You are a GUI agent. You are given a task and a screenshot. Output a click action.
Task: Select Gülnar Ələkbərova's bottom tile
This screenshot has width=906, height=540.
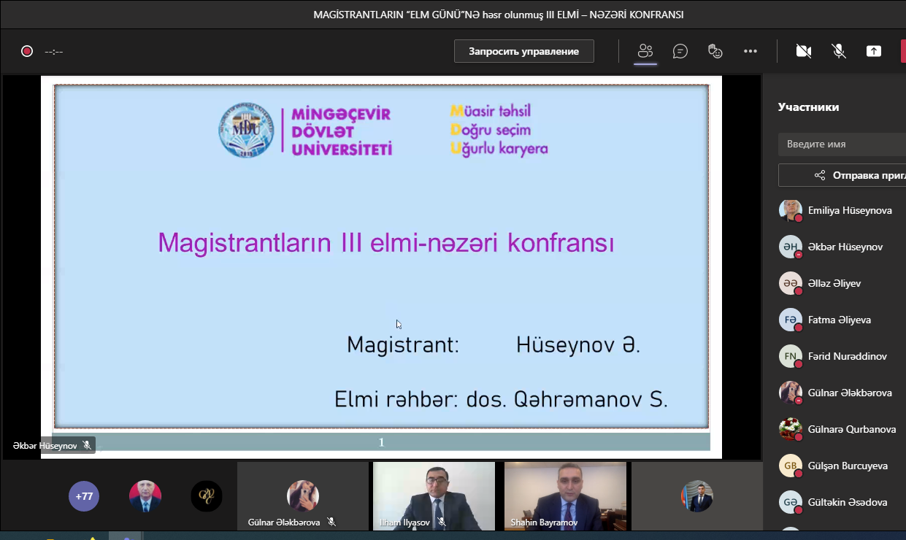pyautogui.click(x=302, y=496)
